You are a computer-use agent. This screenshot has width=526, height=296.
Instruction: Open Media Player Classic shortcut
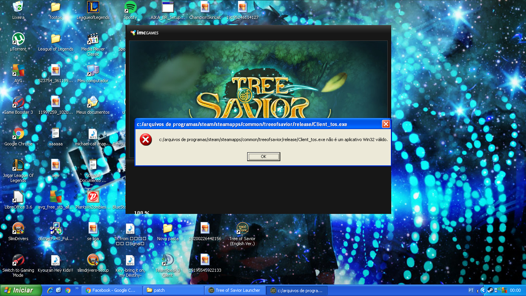[x=93, y=39]
